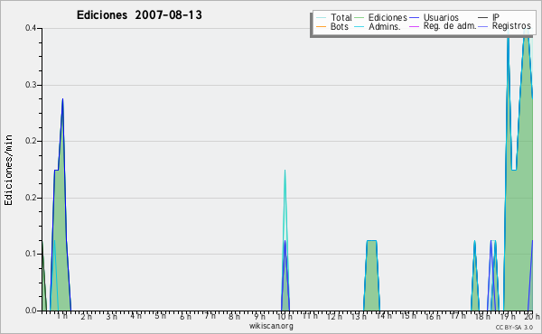The image size is (542, 334).
Task: Click the '6 h' x-axis label
Action: point(185,316)
